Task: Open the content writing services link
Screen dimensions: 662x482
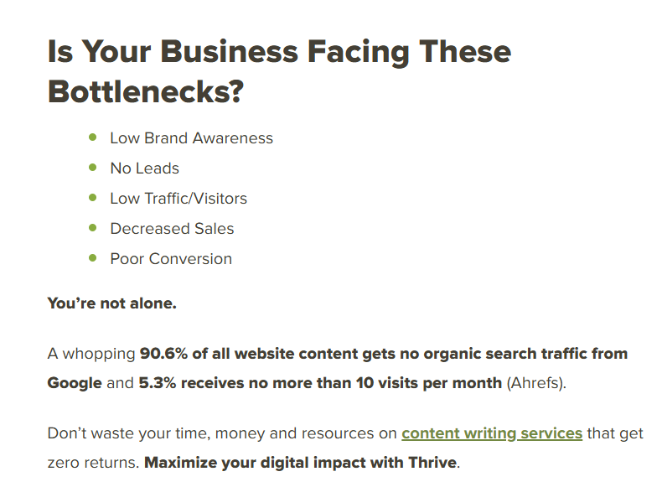Action: [492, 434]
